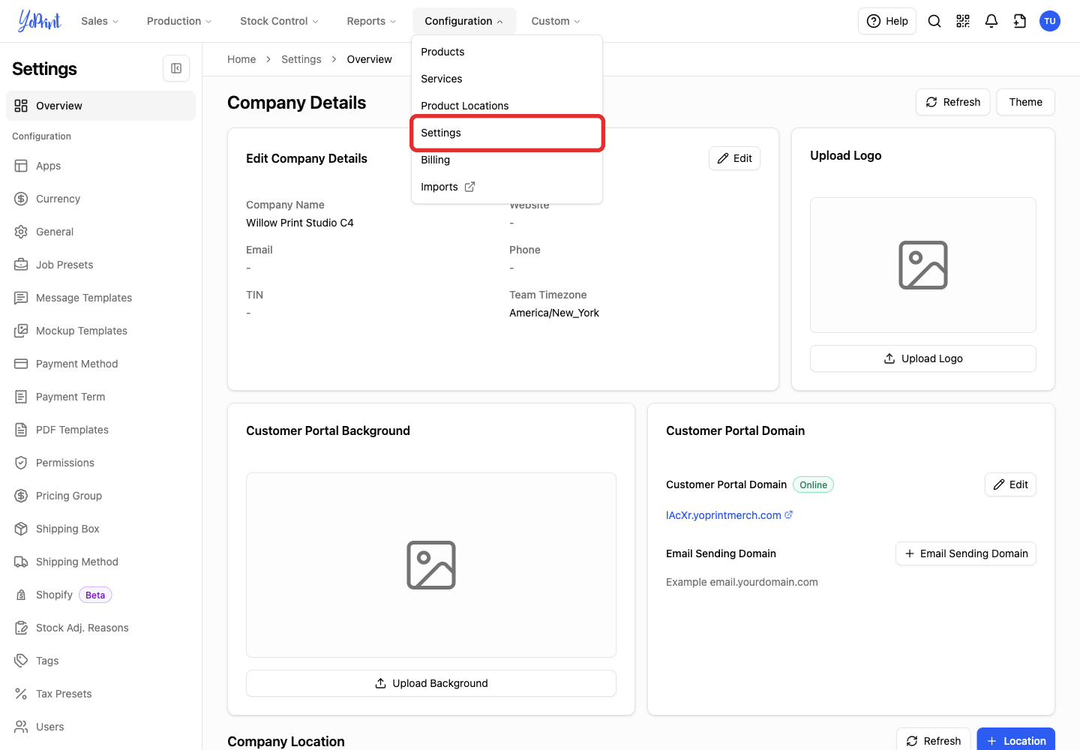
Task: Open the lAcXr.yoprintmerch.com portal link
Action: [729, 515]
